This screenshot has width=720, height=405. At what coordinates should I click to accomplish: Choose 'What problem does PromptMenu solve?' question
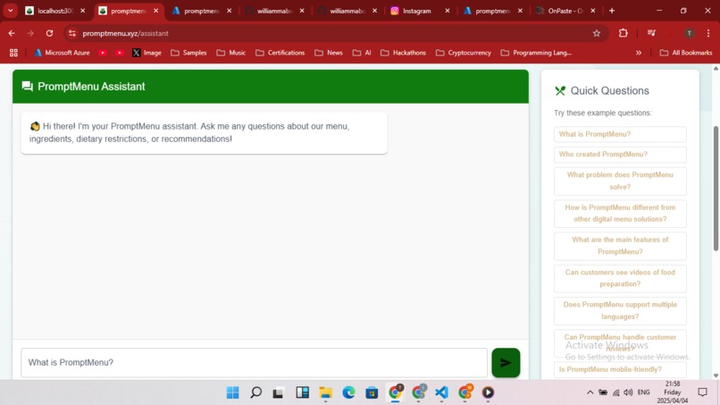tap(620, 181)
